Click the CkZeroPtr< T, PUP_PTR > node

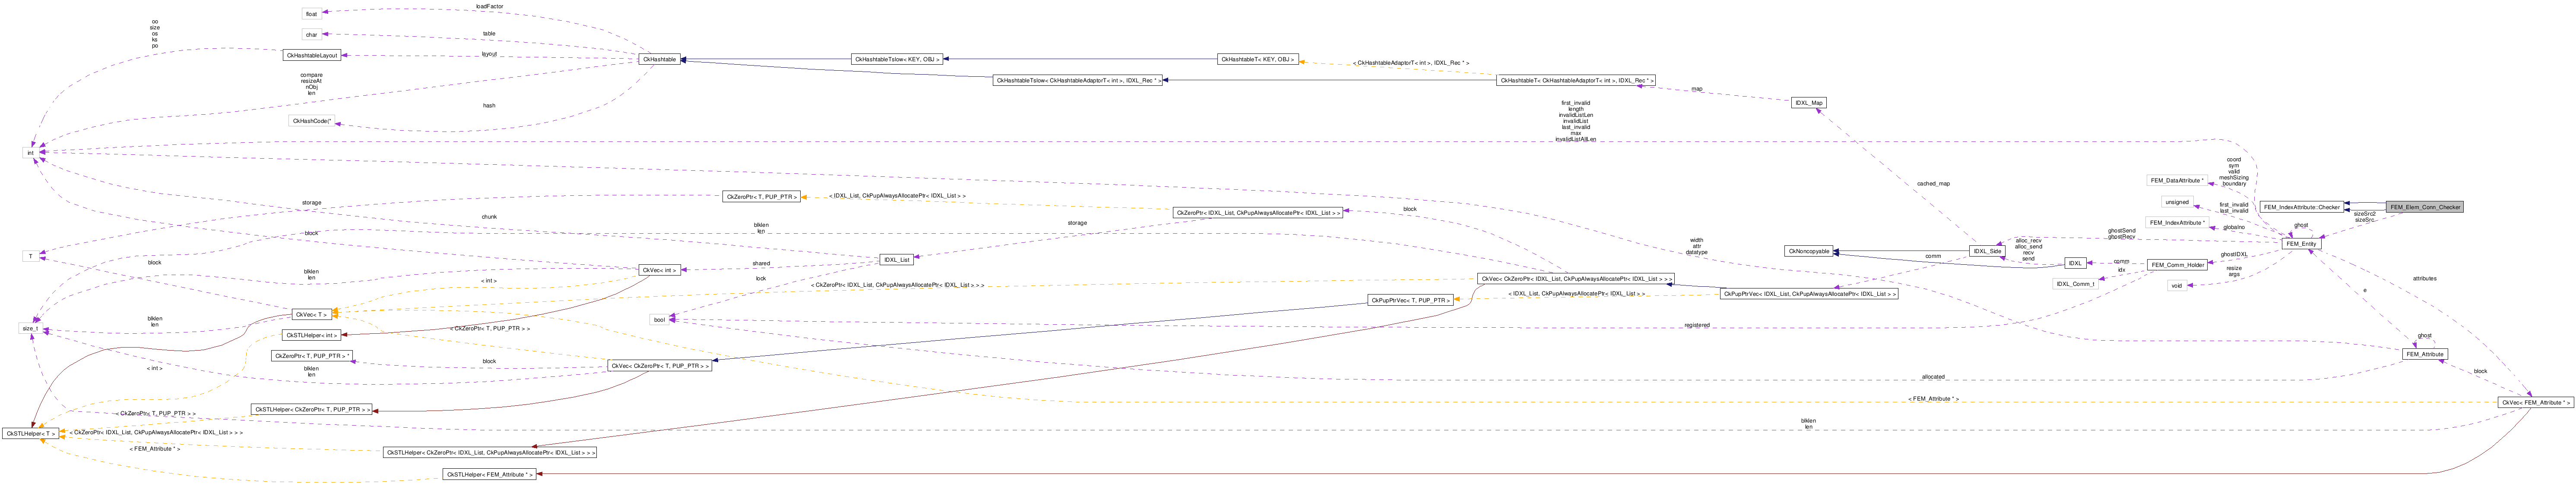pos(761,197)
